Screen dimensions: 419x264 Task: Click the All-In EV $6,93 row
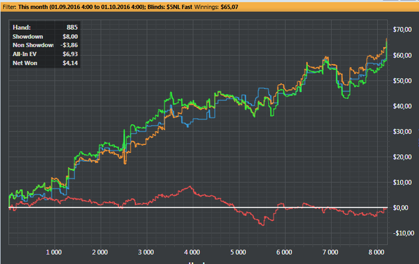pyautogui.click(x=45, y=54)
